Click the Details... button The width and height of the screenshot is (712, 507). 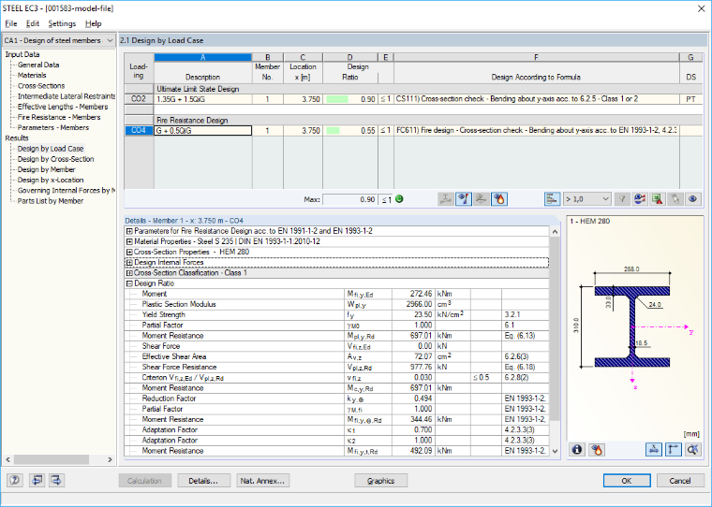point(203,481)
